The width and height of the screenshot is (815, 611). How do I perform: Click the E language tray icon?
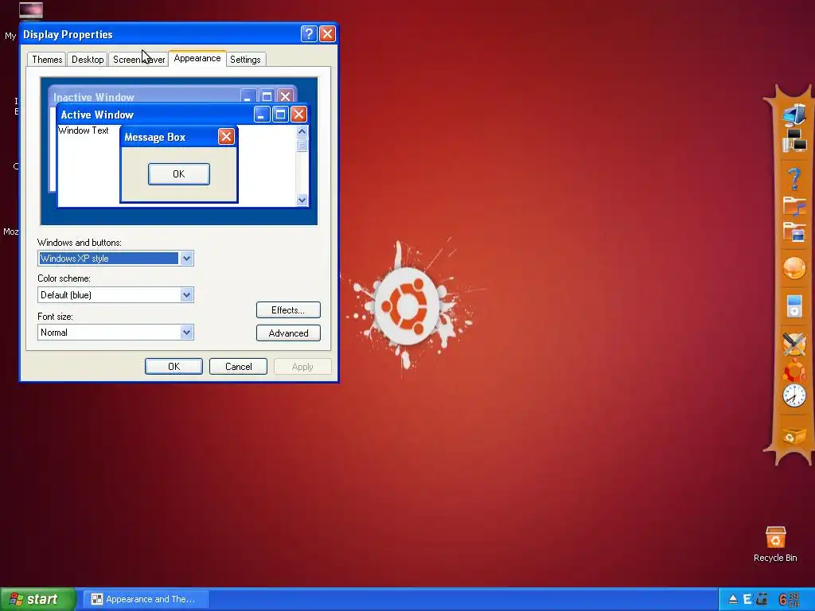click(747, 600)
